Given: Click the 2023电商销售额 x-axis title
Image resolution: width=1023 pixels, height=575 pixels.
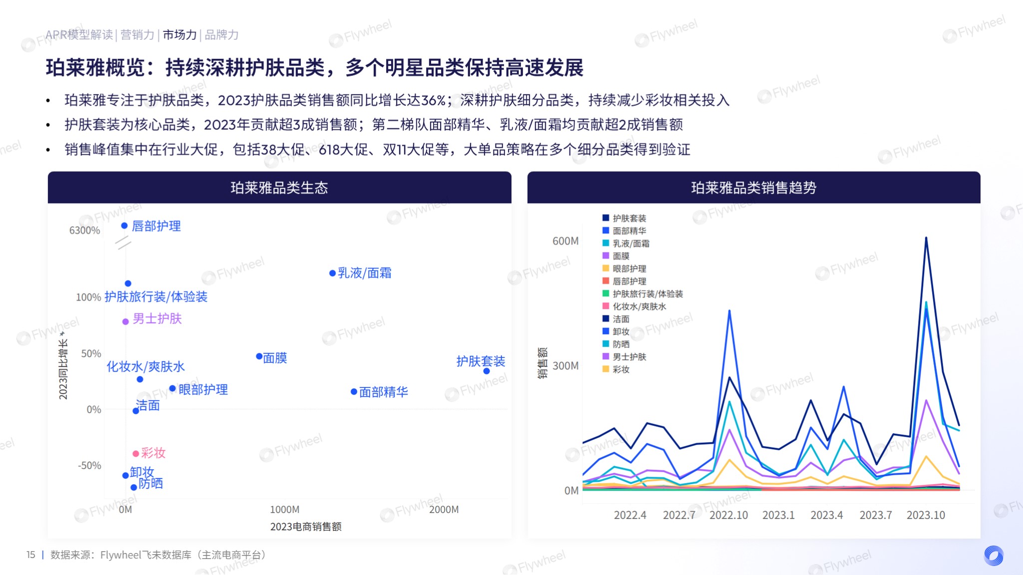Looking at the screenshot, I should (x=306, y=527).
